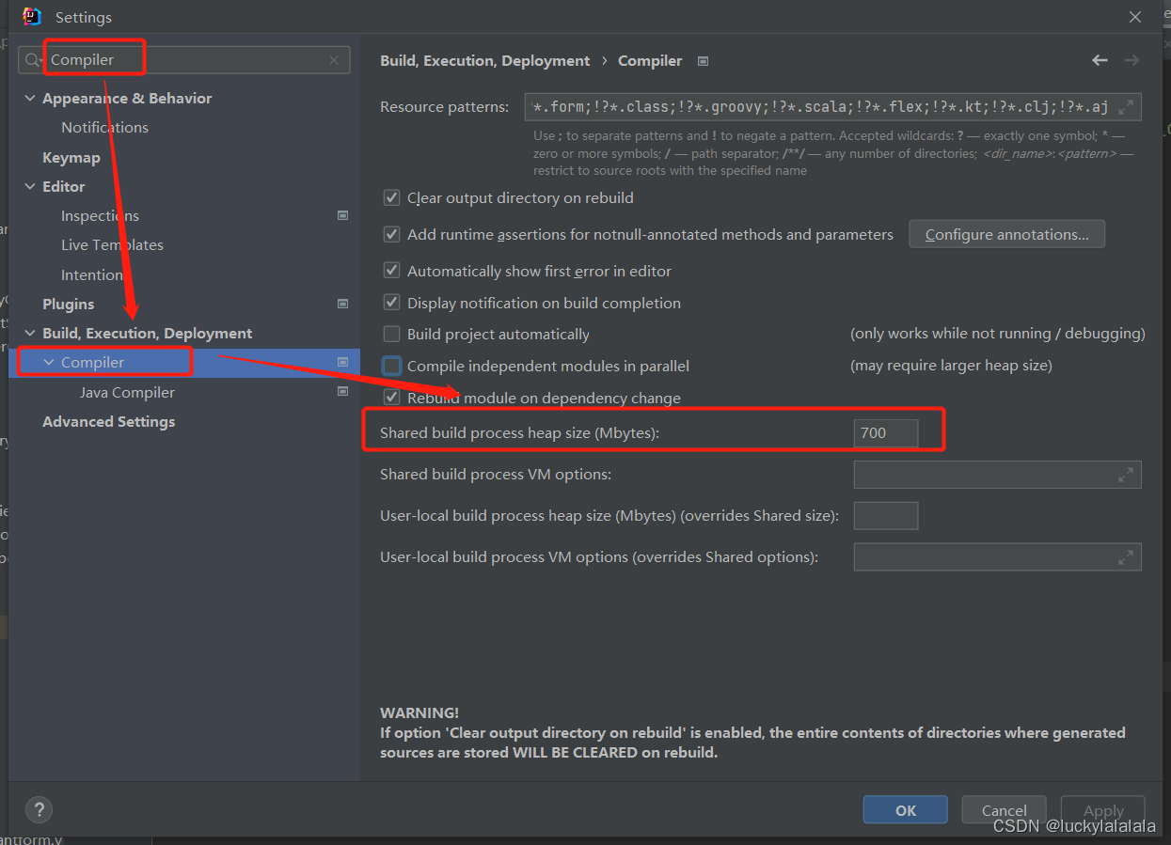Click the project-level icon next to the Compiler breadcrumb
This screenshot has width=1171, height=845.
[703, 61]
